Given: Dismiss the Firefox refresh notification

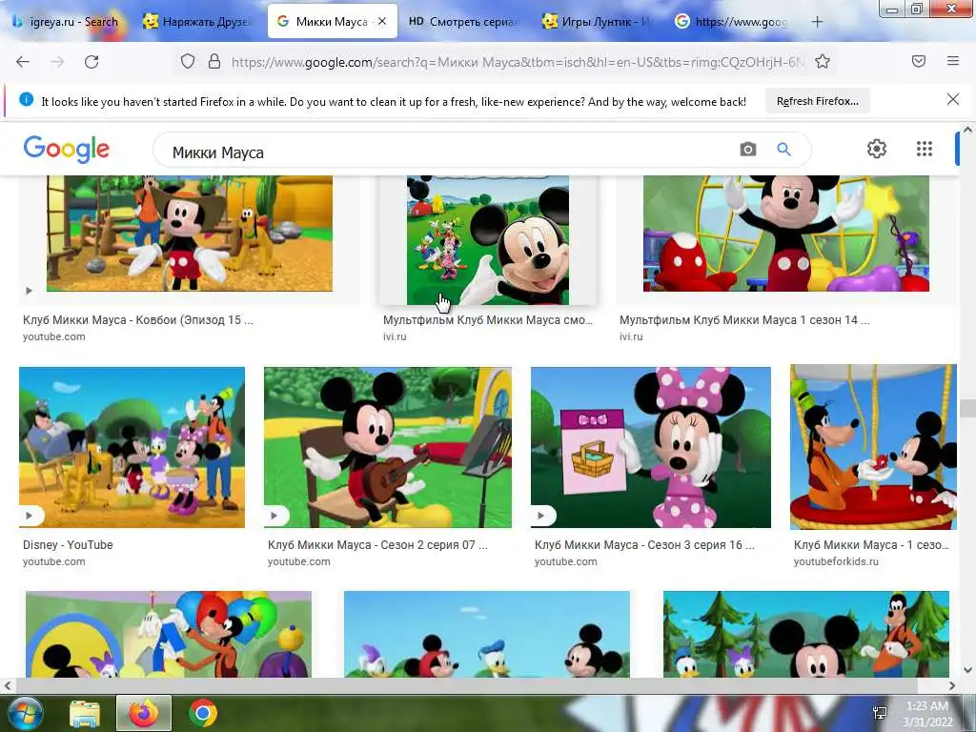Looking at the screenshot, I should tap(953, 99).
